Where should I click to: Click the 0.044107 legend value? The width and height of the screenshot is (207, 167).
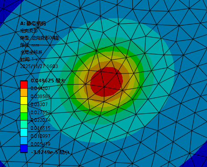coord(40,88)
